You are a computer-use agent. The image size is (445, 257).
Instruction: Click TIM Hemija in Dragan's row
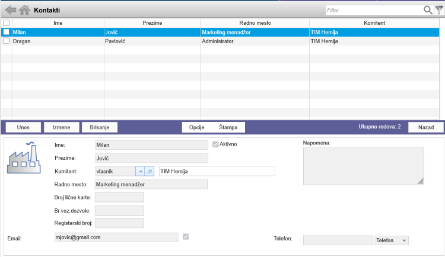pos(374,41)
